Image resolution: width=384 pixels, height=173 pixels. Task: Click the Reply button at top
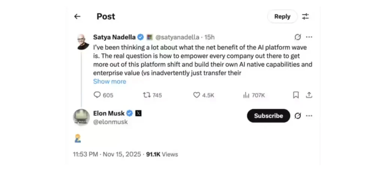[x=282, y=17]
